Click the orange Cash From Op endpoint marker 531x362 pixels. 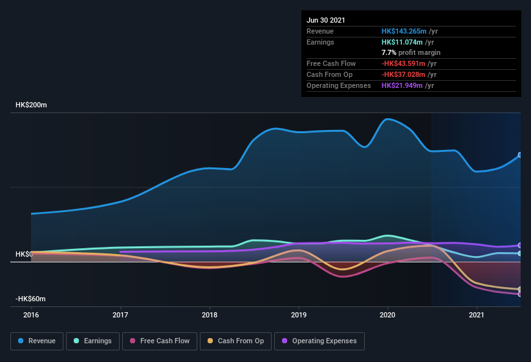point(520,289)
